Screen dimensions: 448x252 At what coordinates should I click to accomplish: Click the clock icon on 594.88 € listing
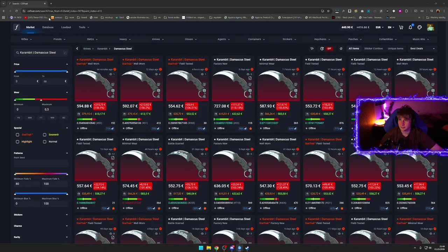point(114,69)
